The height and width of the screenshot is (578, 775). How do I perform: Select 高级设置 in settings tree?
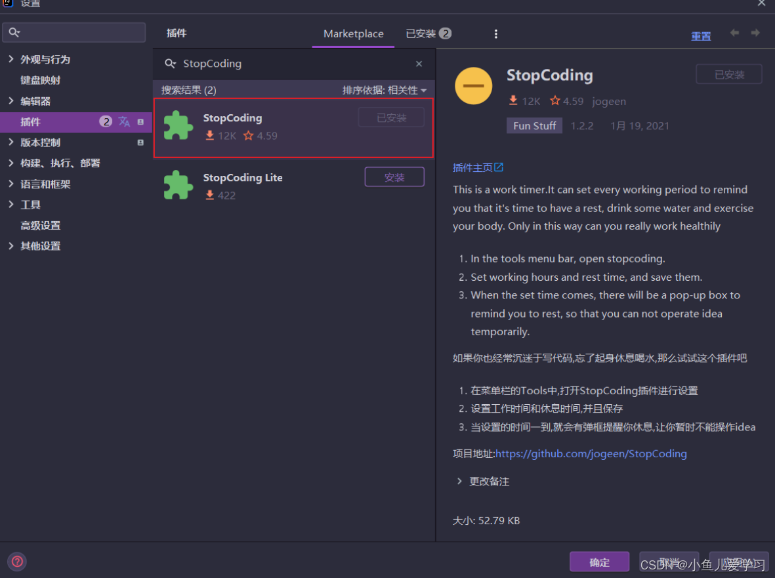tap(40, 225)
